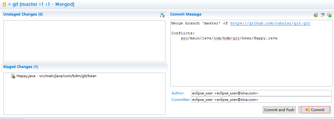Click empty area of staged changes list

84,97
